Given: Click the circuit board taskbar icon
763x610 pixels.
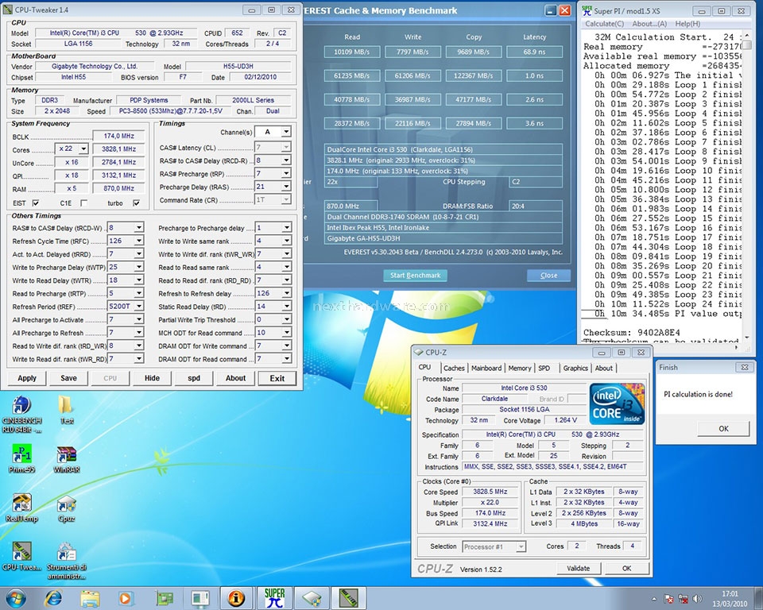Looking at the screenshot, I should coord(164,598).
